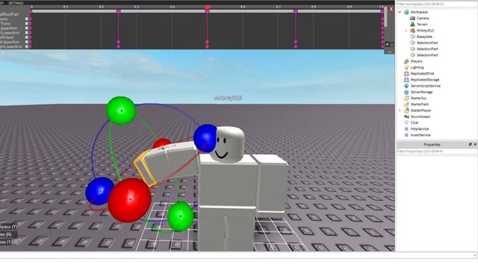Viewport: 478px width, 269px height.
Task: Select the ServerStorage icon
Action: click(x=406, y=92)
